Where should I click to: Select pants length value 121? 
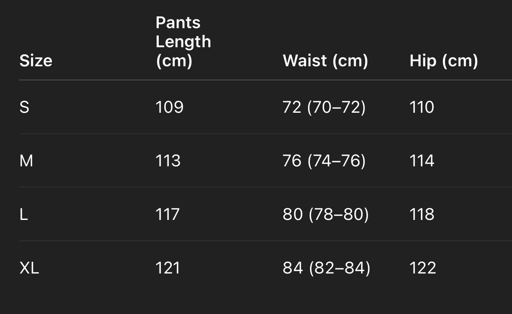tap(168, 268)
